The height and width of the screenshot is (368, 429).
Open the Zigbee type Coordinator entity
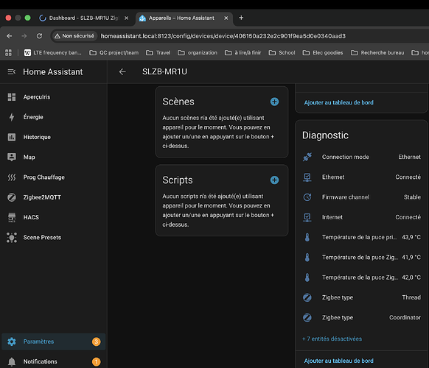click(x=361, y=317)
